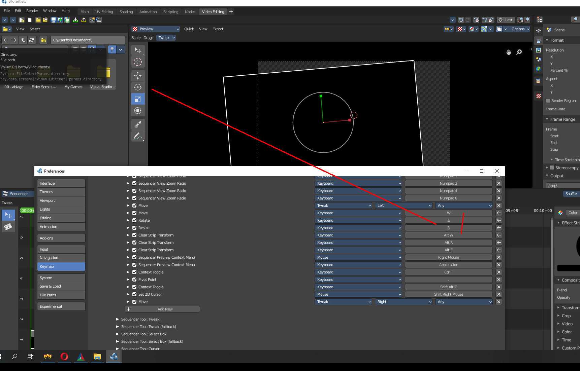Switch to the Scripting workspace tab
The width and height of the screenshot is (580, 371).
pyautogui.click(x=171, y=11)
